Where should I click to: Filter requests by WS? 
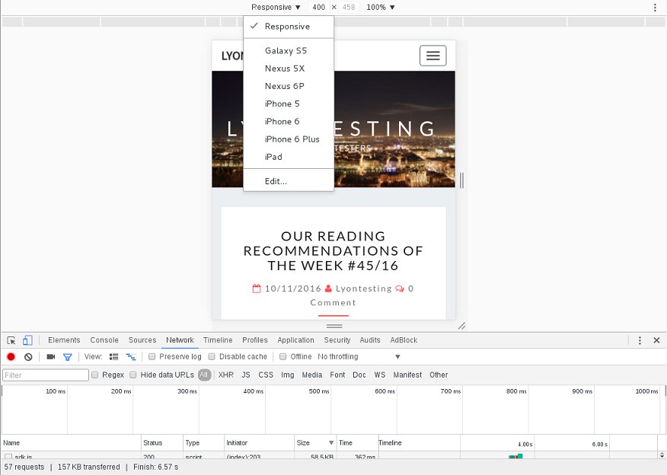(379, 375)
